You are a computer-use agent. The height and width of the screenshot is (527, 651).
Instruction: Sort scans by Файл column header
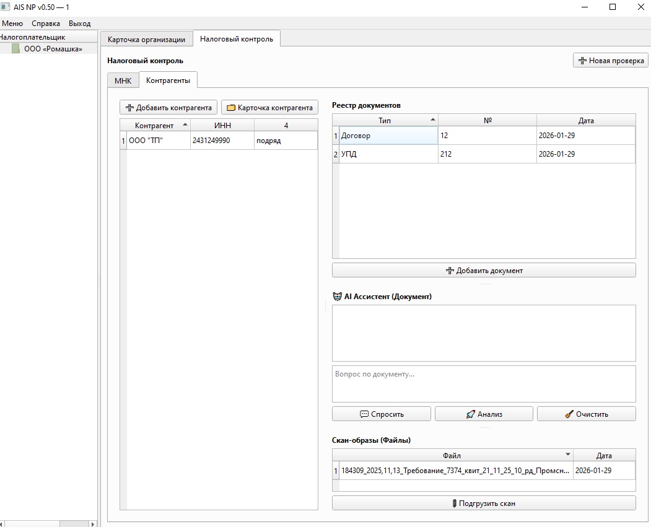(452, 456)
